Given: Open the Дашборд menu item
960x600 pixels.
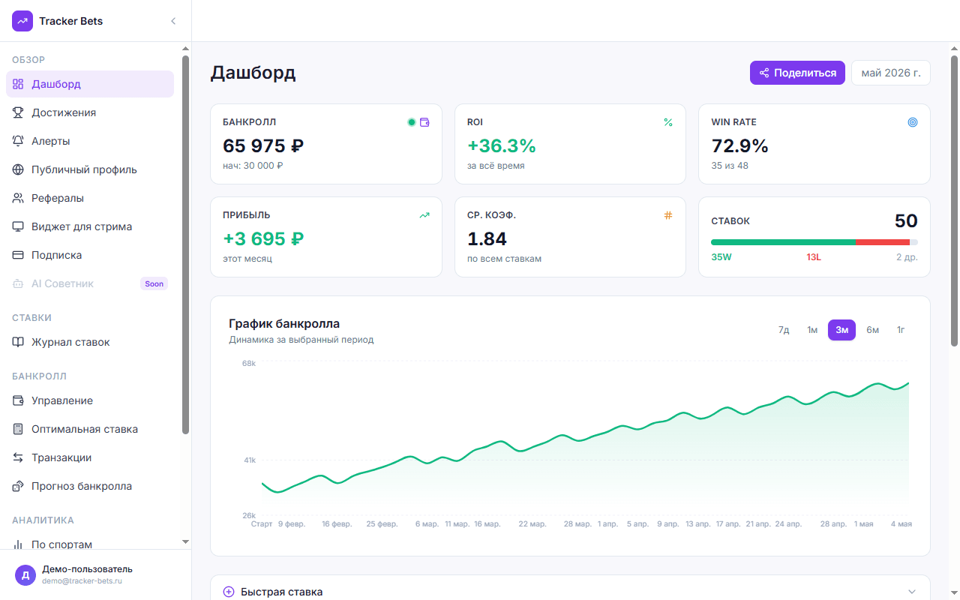Looking at the screenshot, I should click(90, 84).
